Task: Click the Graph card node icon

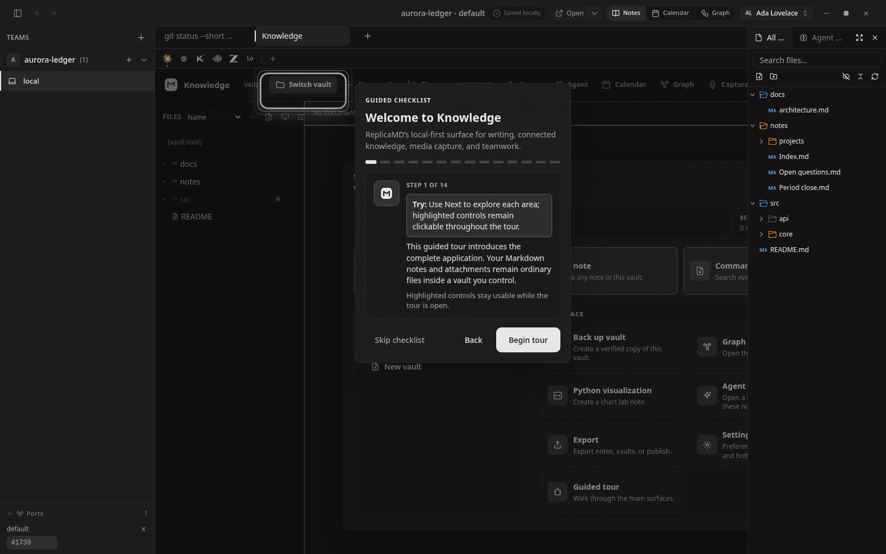Action: pos(707,347)
